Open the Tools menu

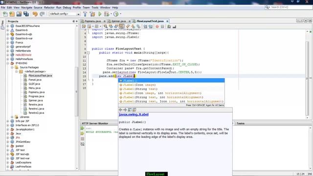(95, 8)
